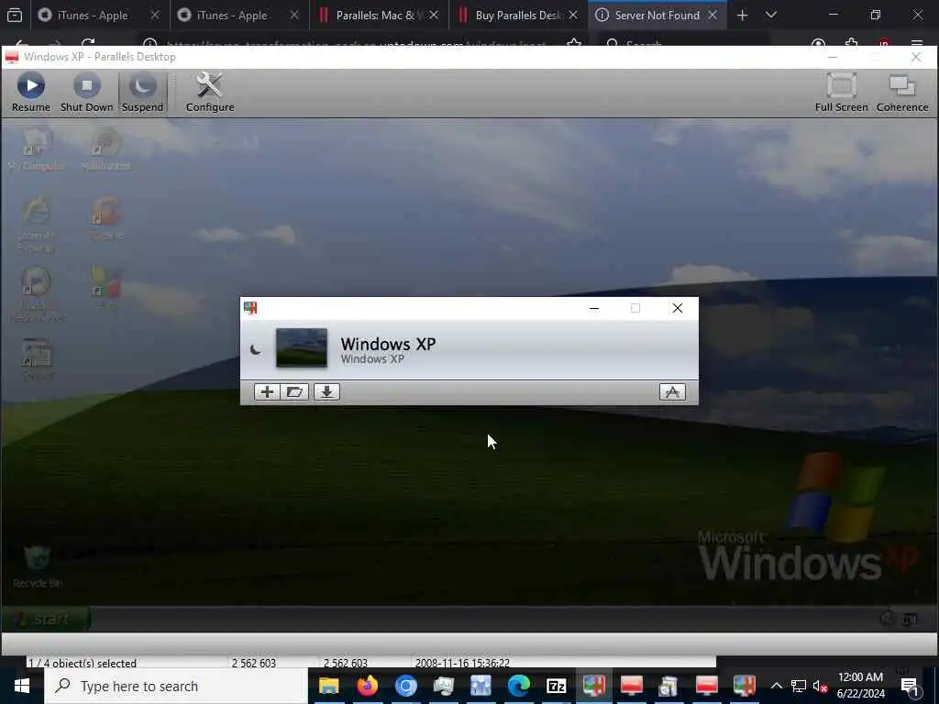
Task: Open the browser hamburger application menu
Action: (x=917, y=43)
